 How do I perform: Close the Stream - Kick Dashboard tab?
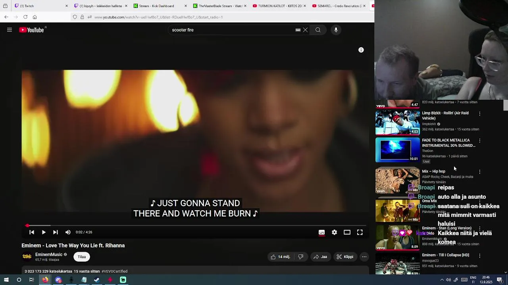coord(185,6)
